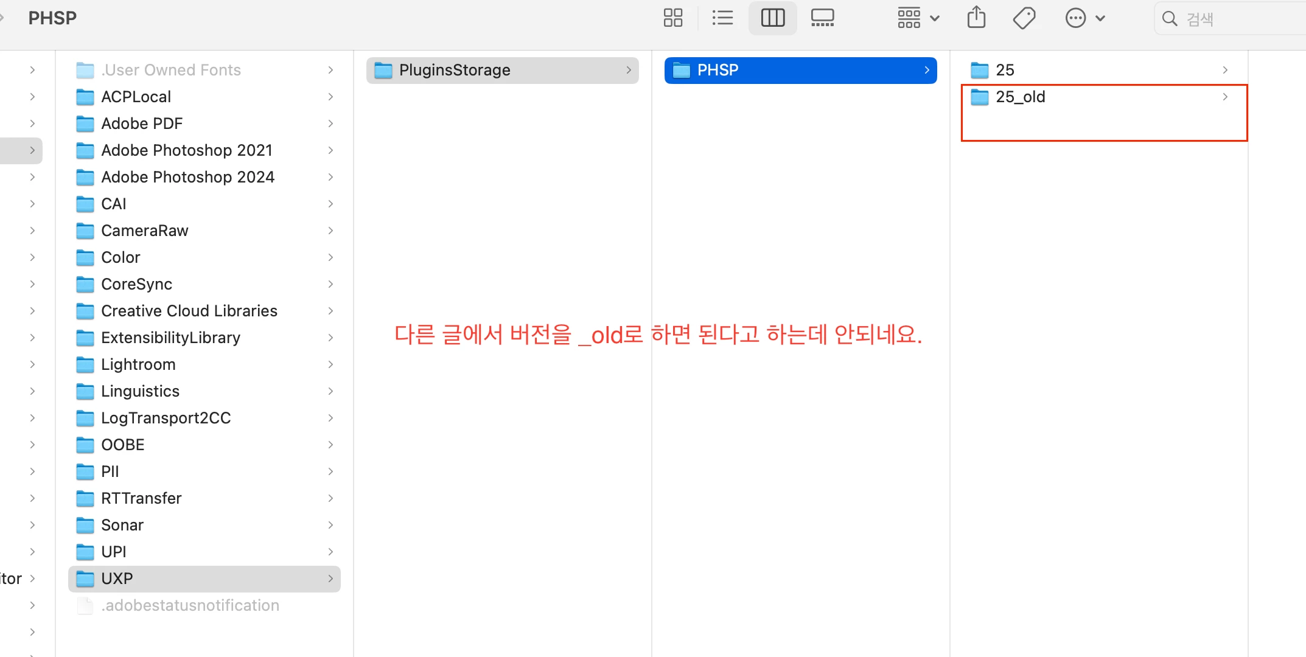This screenshot has width=1306, height=657.
Task: Switch to list view
Action: [x=722, y=18]
